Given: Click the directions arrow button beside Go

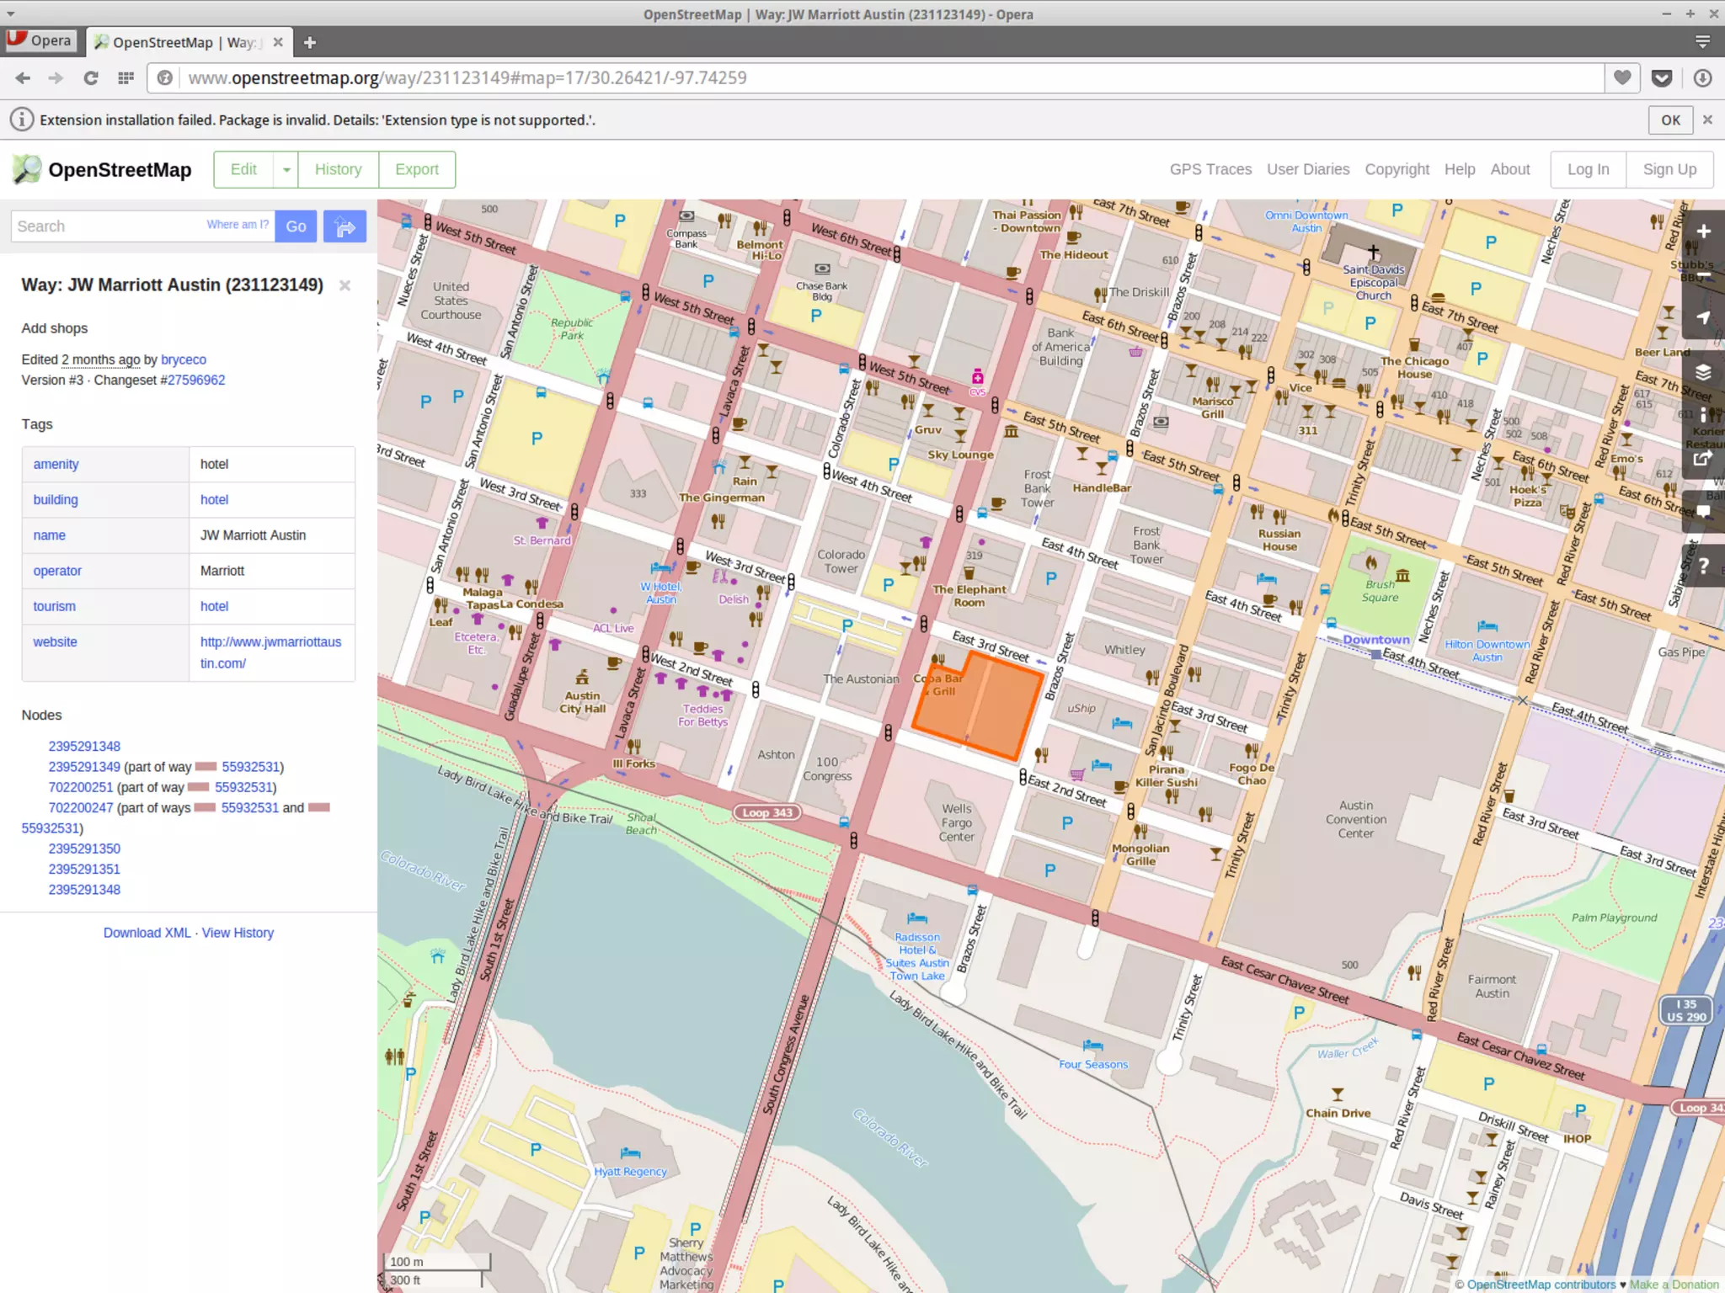Looking at the screenshot, I should click(344, 226).
